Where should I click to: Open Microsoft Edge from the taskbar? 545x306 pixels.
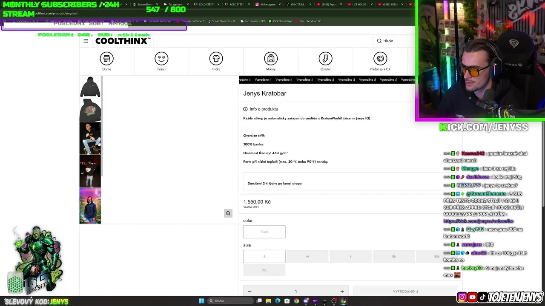pos(278,301)
